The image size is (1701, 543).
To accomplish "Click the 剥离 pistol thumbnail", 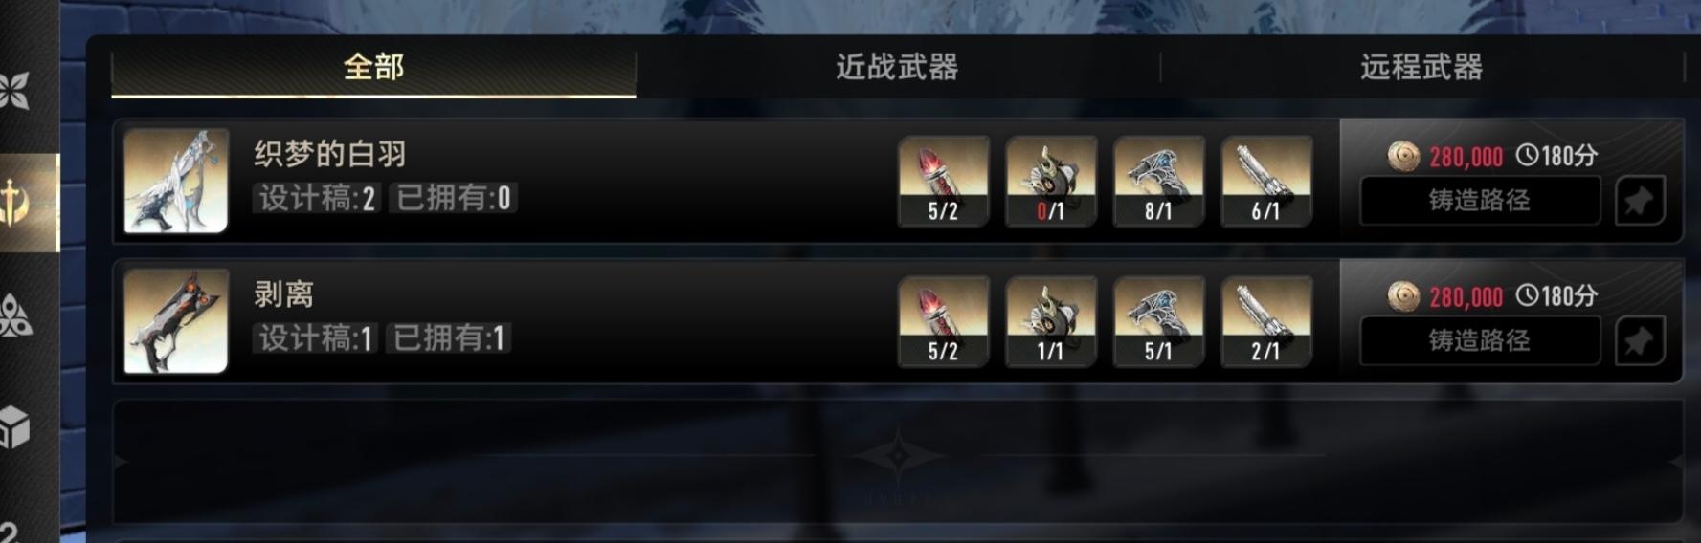I will point(176,320).
